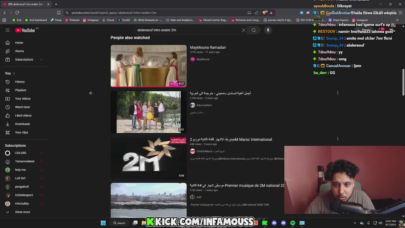Open Discord from the taskbar
Screen dimensions: 405x228
tap(274, 223)
